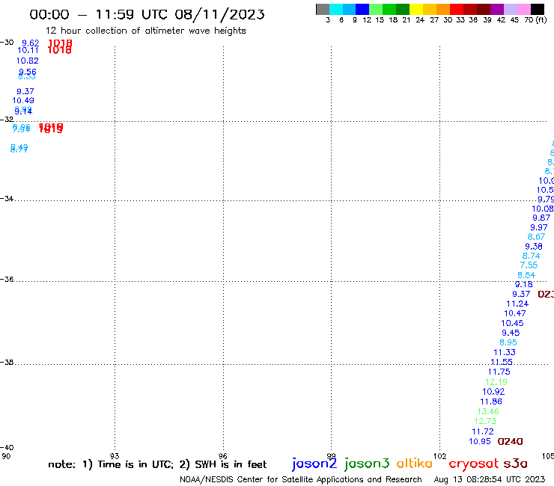Viewport: 554px width, 486px height.
Task: Click the green 12.19 wave height reading
Action: [x=496, y=382]
